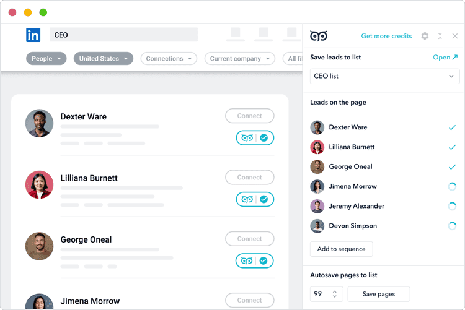Increase the autosave pages stepper value

point(335,291)
